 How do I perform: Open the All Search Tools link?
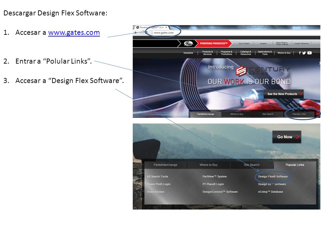pyautogui.click(x=157, y=176)
